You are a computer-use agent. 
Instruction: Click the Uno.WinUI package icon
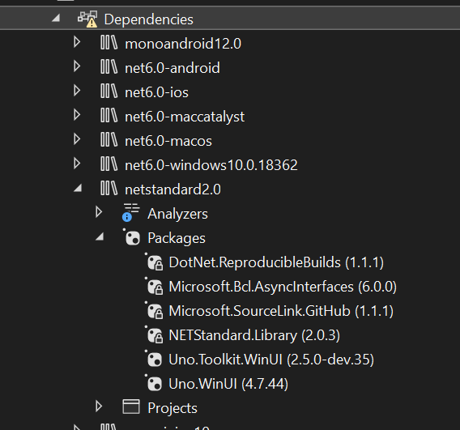tap(154, 383)
